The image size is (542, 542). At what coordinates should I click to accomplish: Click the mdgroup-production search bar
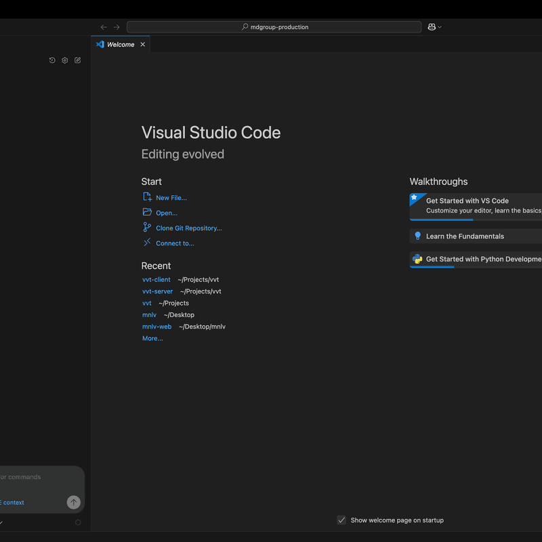pos(274,27)
